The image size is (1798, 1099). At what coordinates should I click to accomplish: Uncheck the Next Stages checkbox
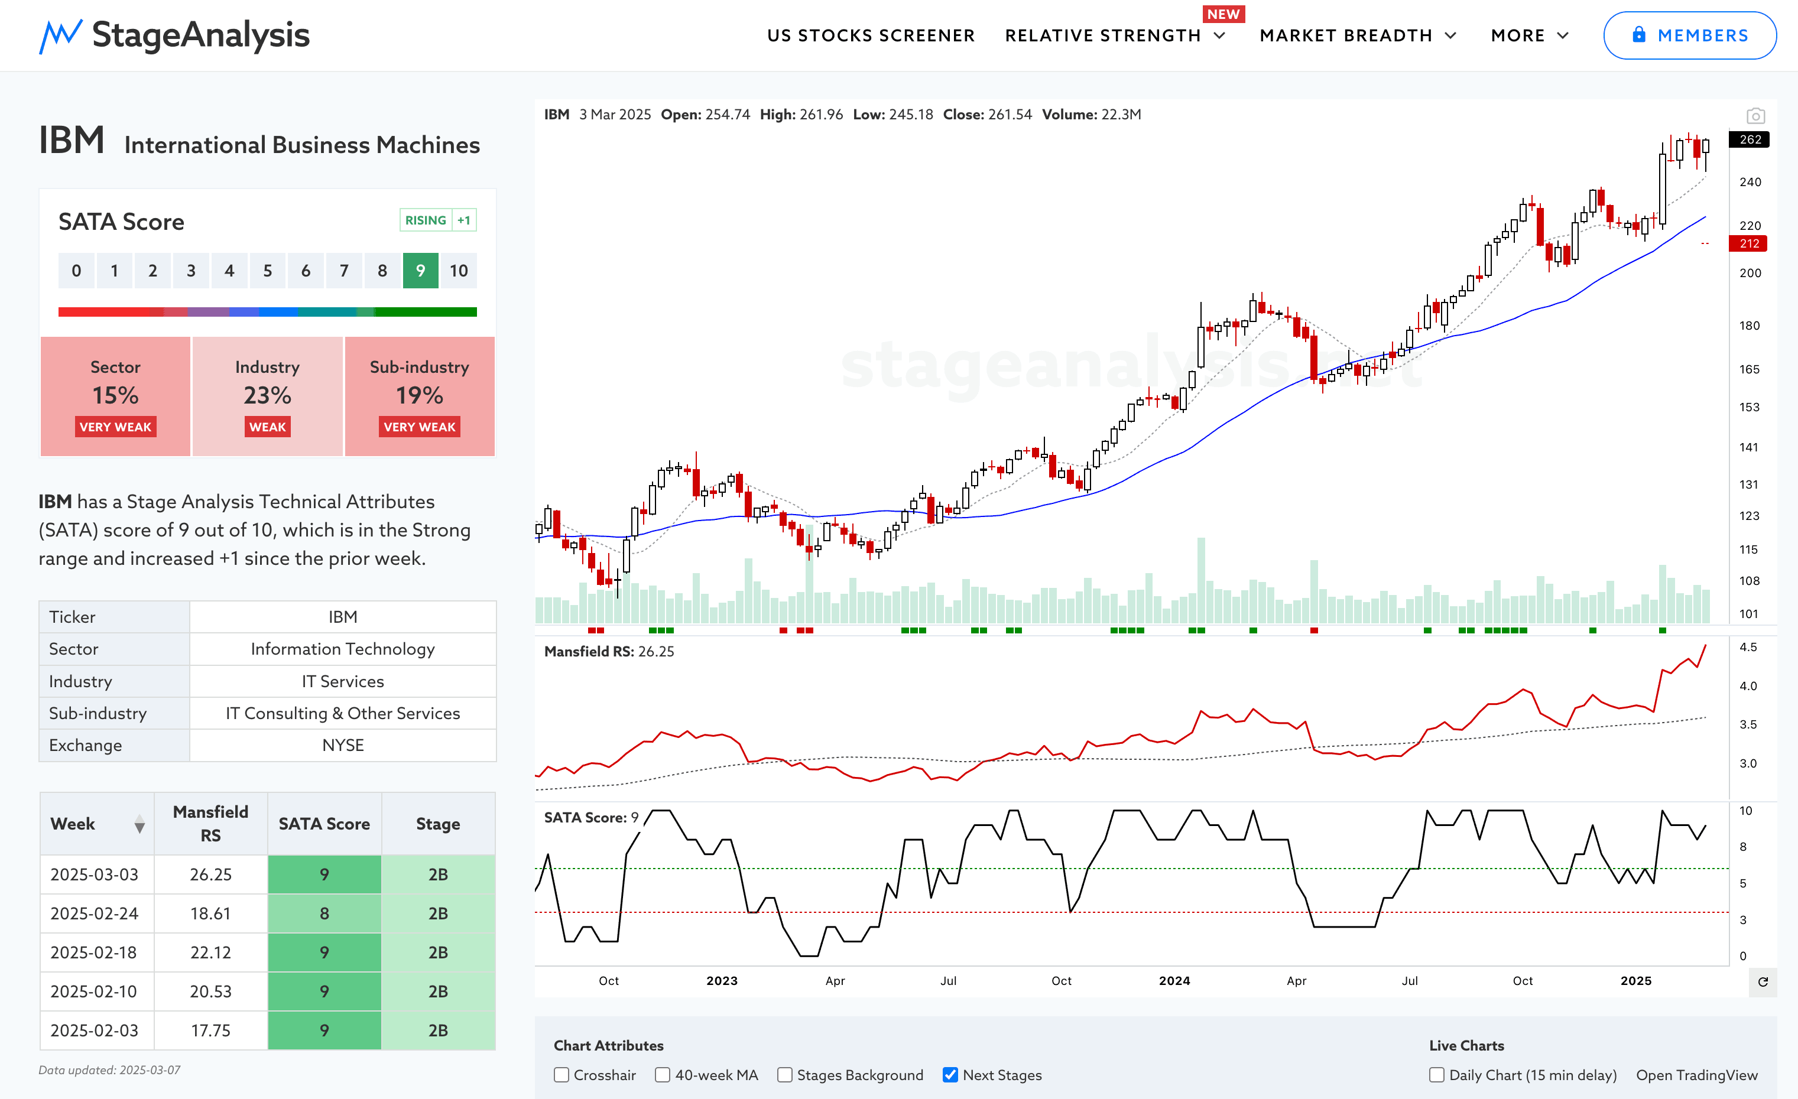click(950, 1075)
